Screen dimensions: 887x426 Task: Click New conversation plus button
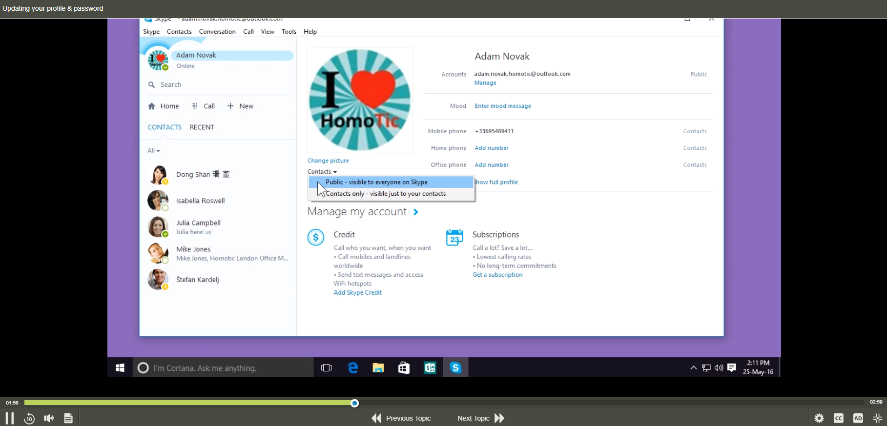(240, 106)
